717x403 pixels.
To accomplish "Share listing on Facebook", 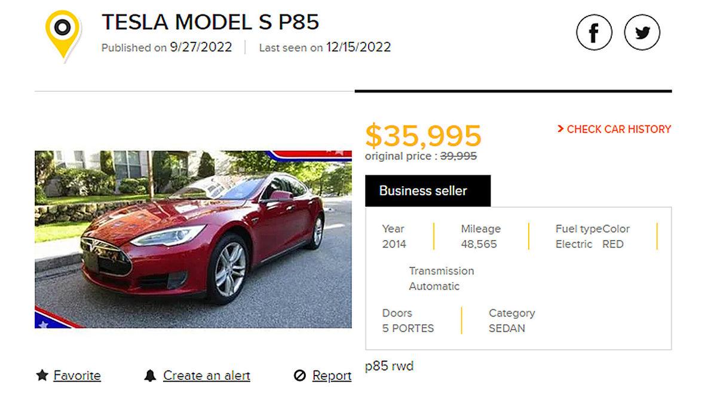I will coord(594,32).
